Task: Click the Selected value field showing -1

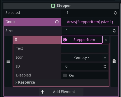Action: point(90,13)
